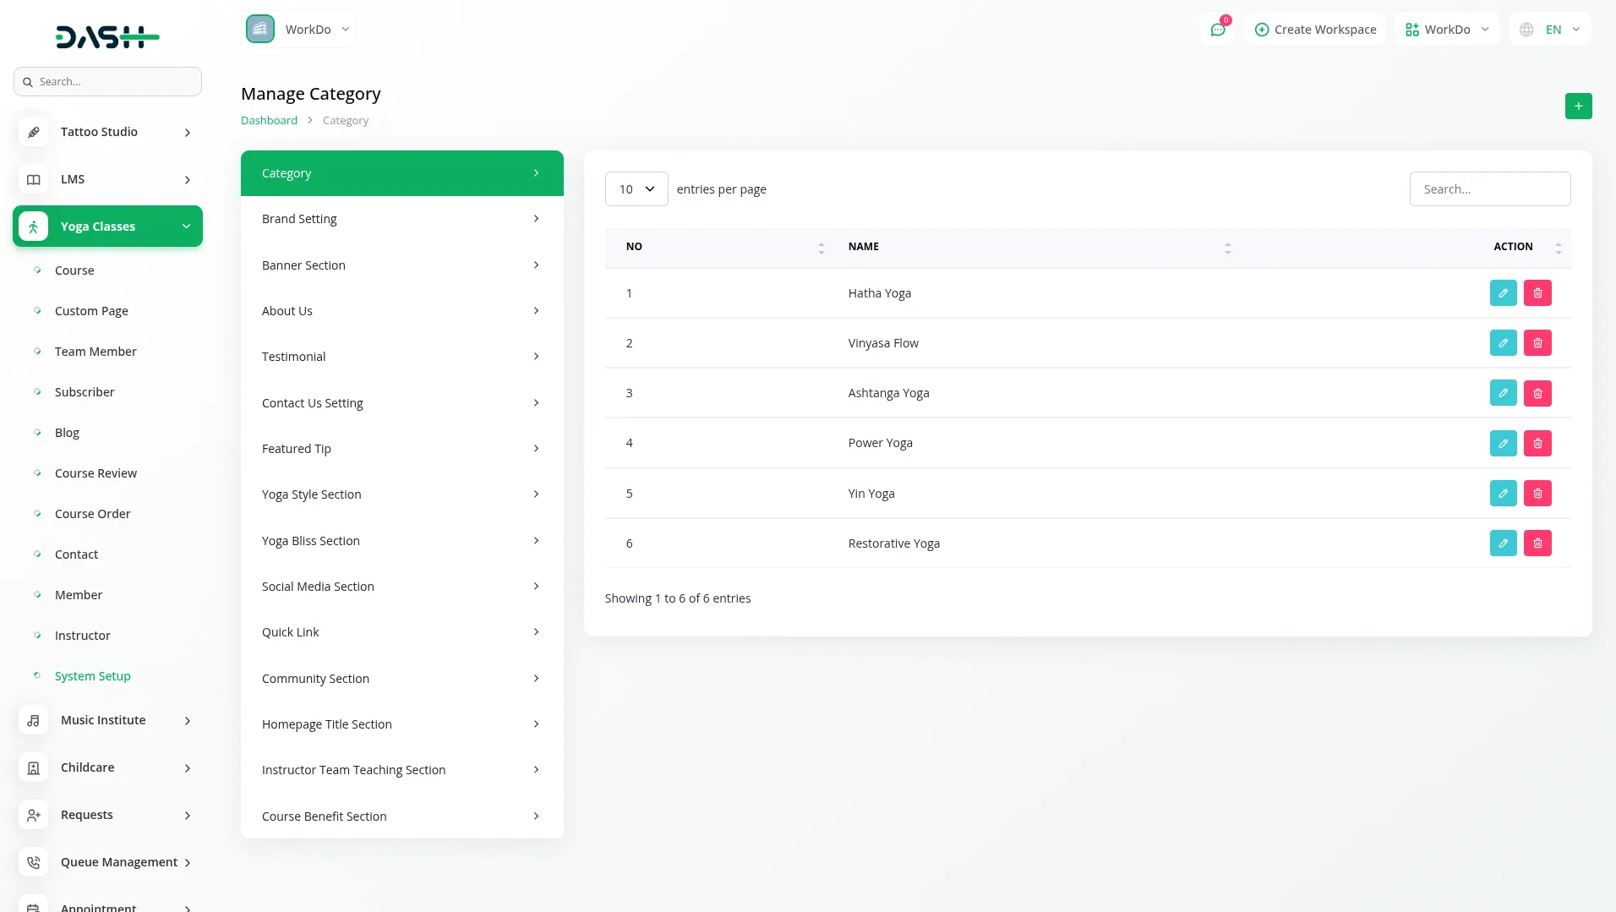Click the Tattoo Studio sidebar icon
Screen dimensions: 1616x912
click(33, 132)
